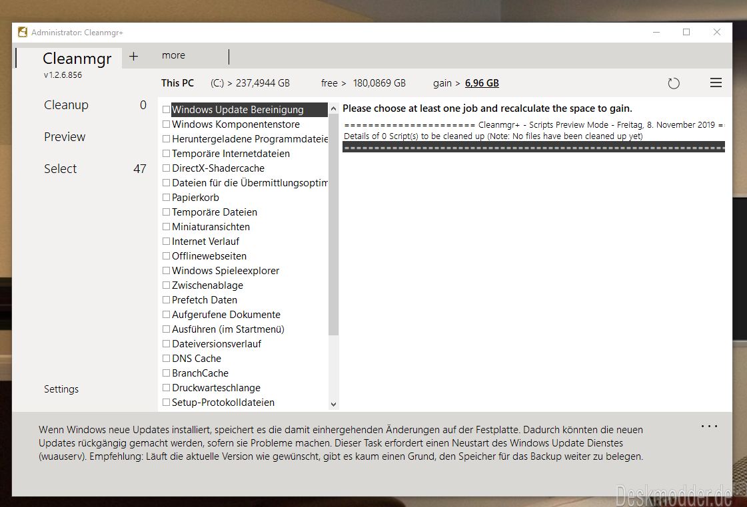Open the more tab
The height and width of the screenshot is (507, 747).
click(x=173, y=55)
